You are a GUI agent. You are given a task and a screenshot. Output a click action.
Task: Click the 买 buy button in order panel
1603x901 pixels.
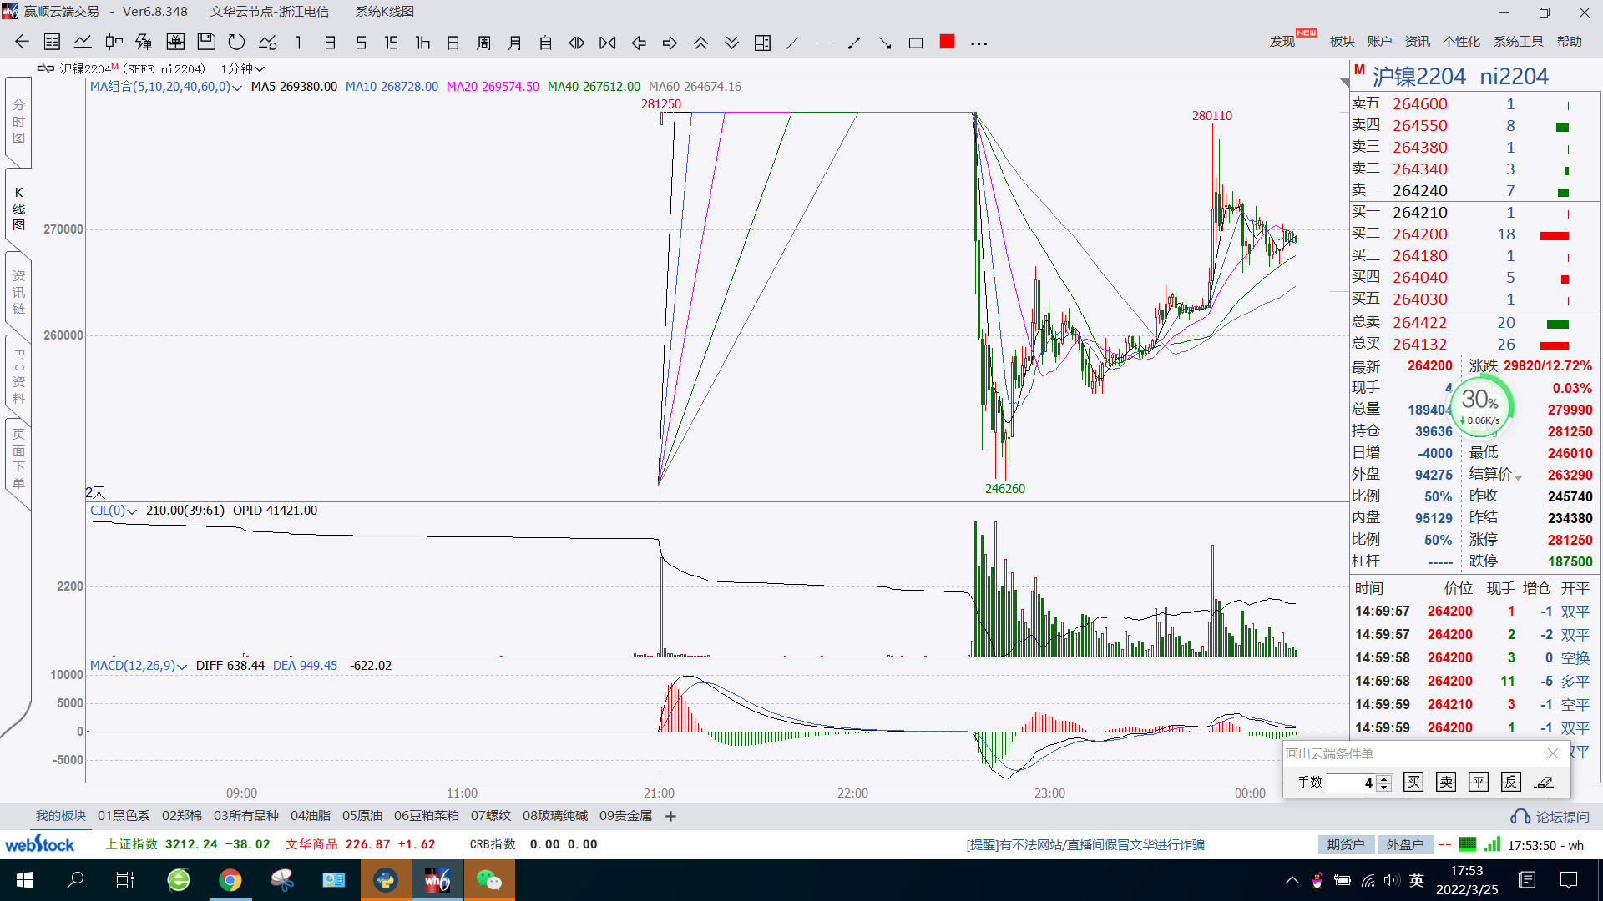coord(1413,782)
